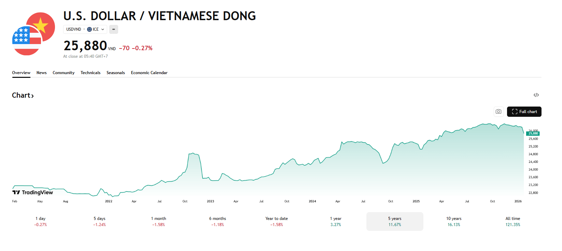This screenshot has height=251, width=562.
Task: Open the Community tab
Action: click(64, 73)
